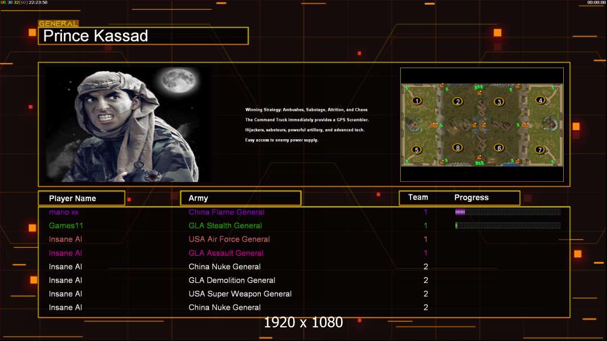The height and width of the screenshot is (341, 607).
Task: Click the Winning Strategy description line
Action: [x=306, y=110]
